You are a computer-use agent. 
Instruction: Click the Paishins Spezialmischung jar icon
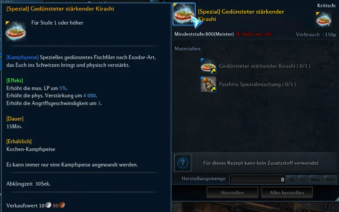(208, 84)
